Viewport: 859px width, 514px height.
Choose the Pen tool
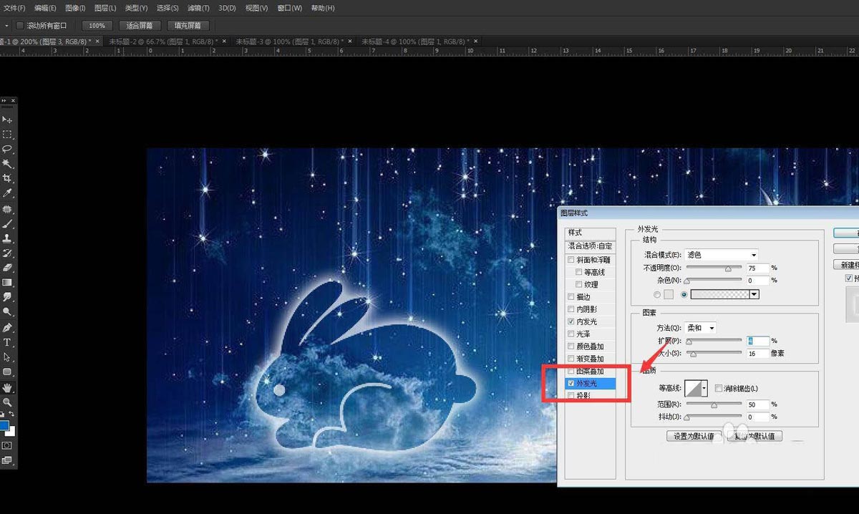pyautogui.click(x=7, y=327)
